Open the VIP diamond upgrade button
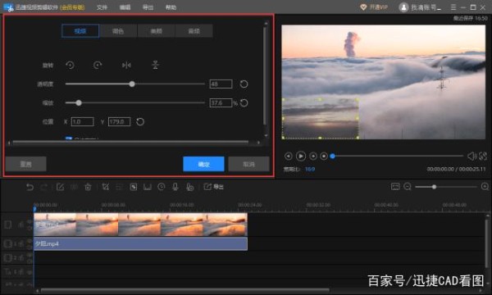 pyautogui.click(x=374, y=7)
